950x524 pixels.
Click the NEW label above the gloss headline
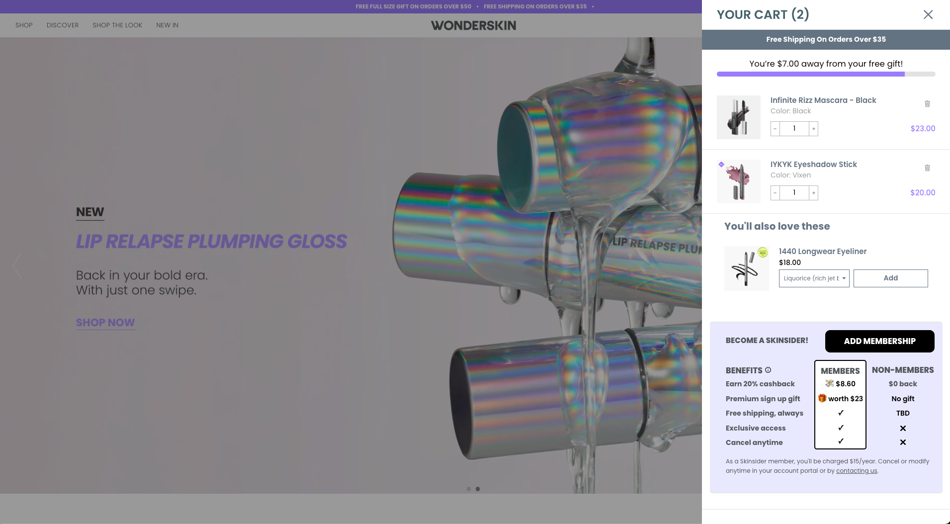click(x=90, y=212)
